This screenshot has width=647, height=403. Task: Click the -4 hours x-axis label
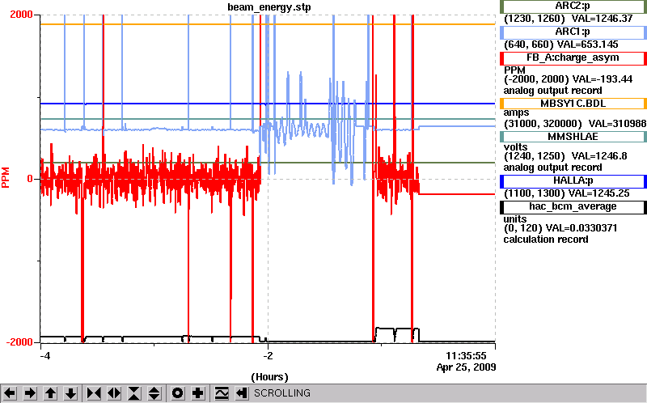click(44, 355)
